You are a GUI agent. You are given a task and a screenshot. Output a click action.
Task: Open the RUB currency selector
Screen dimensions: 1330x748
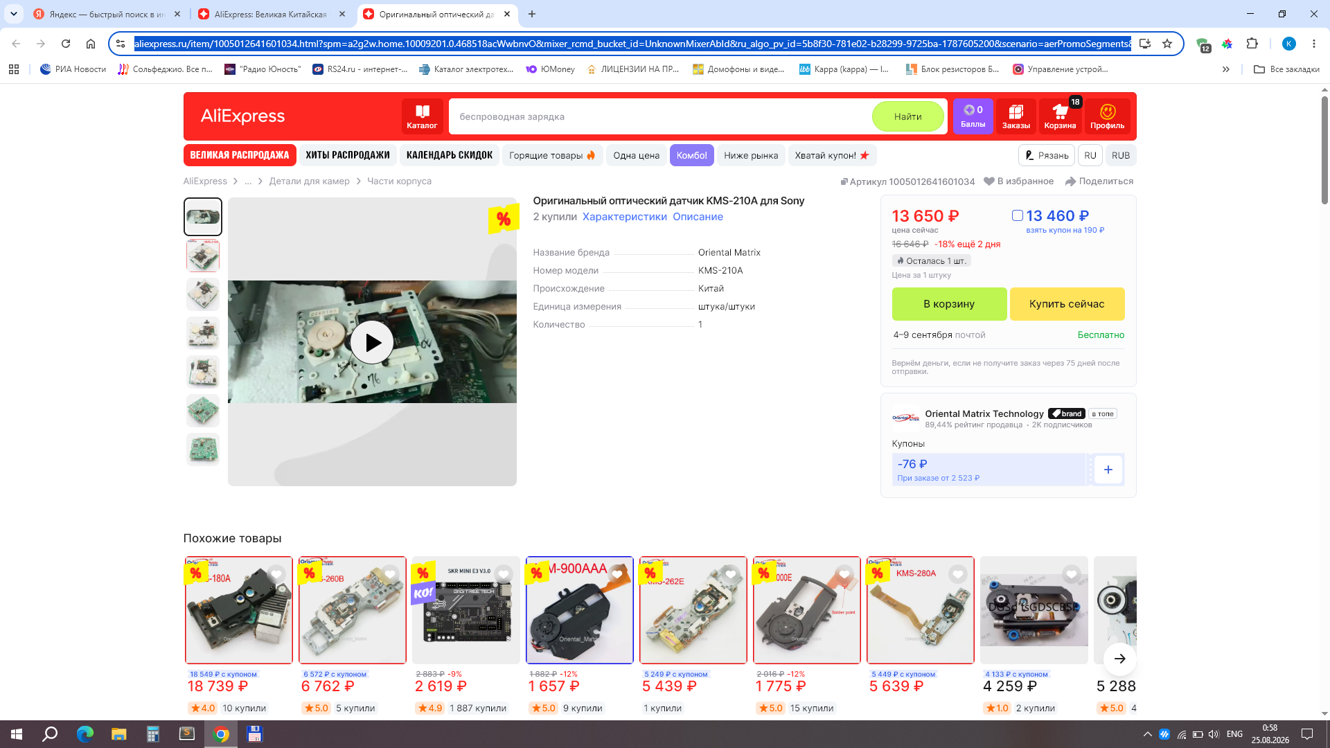tap(1120, 155)
